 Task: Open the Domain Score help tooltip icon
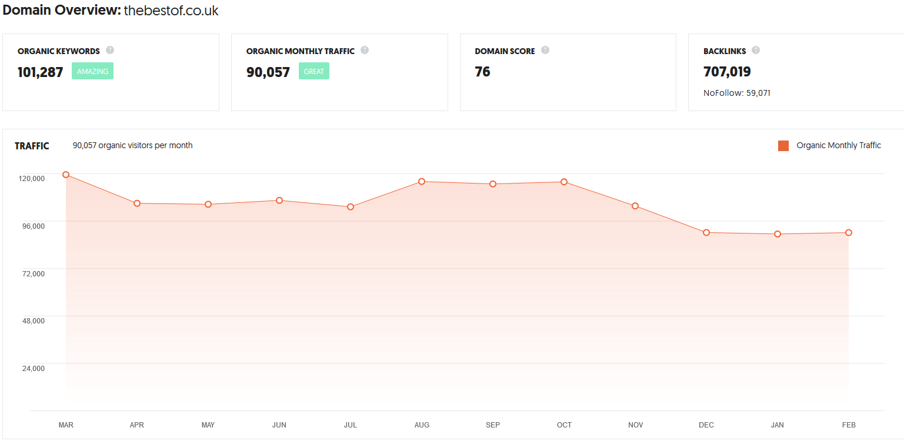(x=545, y=51)
